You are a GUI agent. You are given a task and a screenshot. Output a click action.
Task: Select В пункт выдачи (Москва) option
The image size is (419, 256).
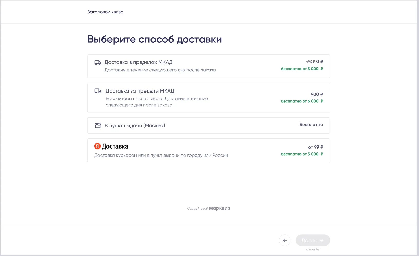point(135,126)
